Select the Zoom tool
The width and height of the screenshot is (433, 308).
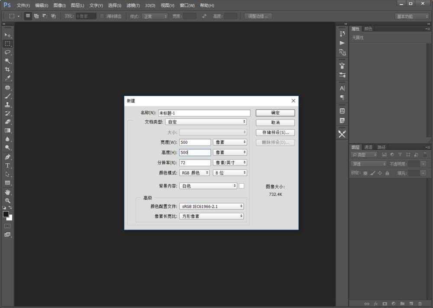tap(7, 200)
